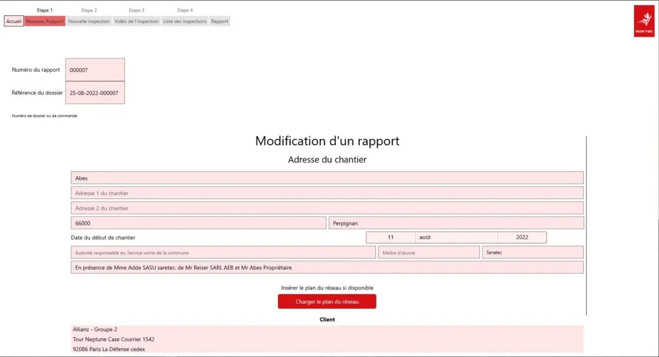Open the month selector showing août
This screenshot has height=357, width=659.
coord(456,238)
